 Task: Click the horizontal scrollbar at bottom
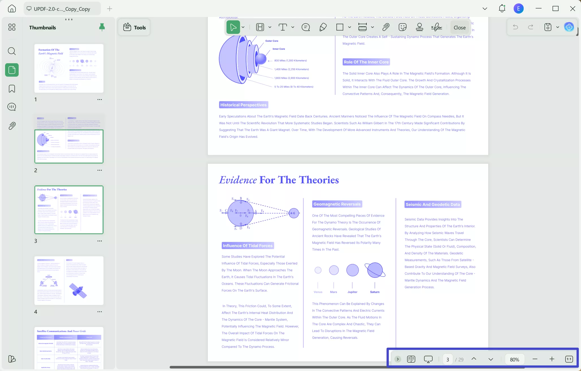tap(283, 367)
